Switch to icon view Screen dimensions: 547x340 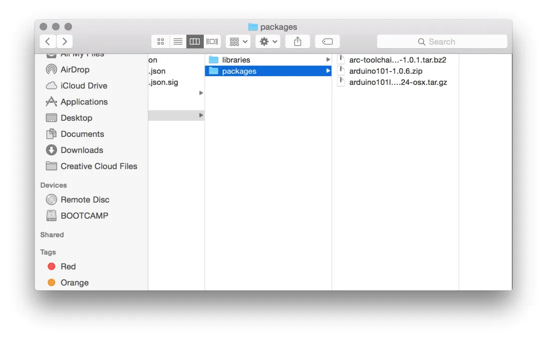tap(161, 42)
